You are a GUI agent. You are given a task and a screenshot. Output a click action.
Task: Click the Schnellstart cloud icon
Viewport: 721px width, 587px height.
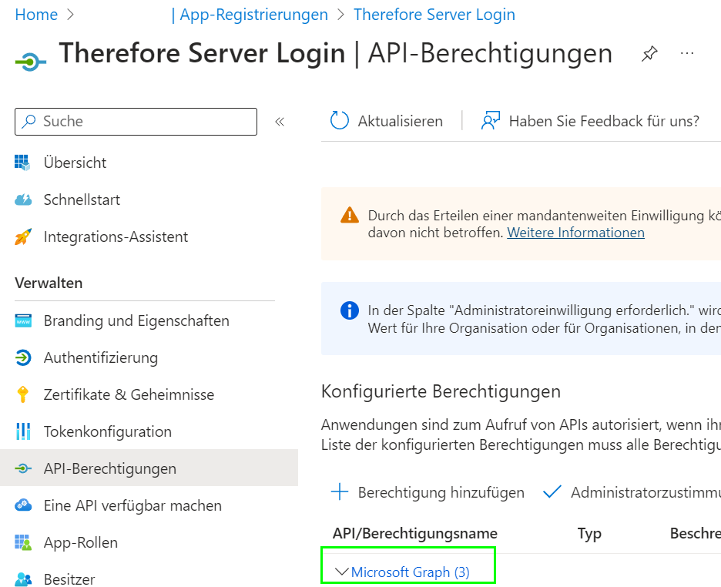[x=23, y=200]
